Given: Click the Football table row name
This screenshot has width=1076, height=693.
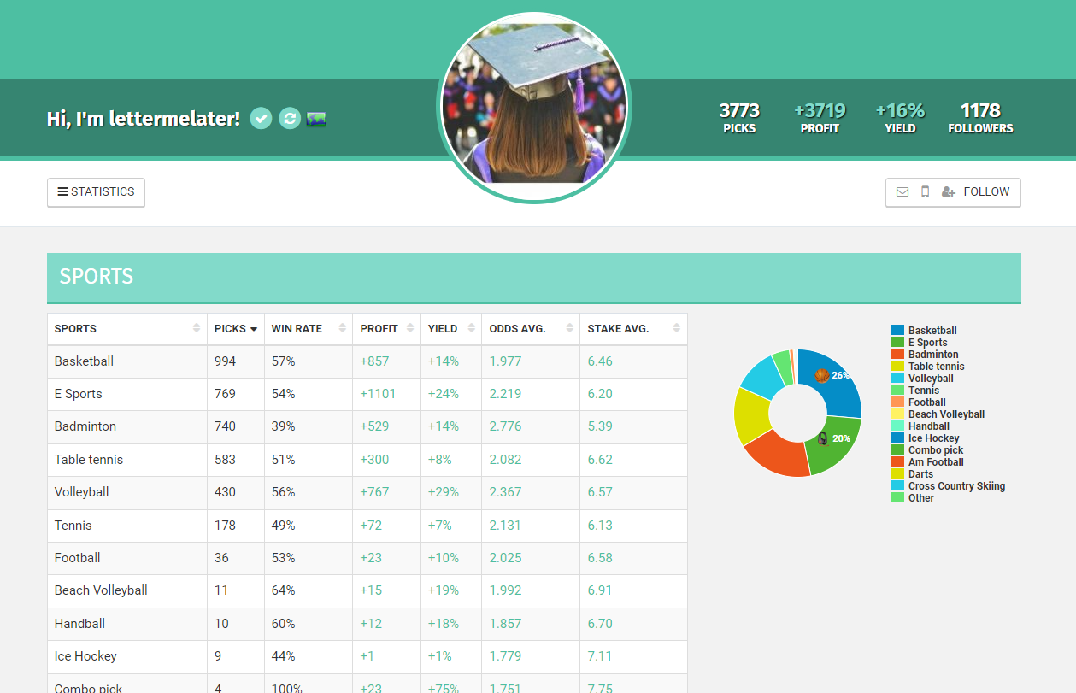Looking at the screenshot, I should [77, 558].
